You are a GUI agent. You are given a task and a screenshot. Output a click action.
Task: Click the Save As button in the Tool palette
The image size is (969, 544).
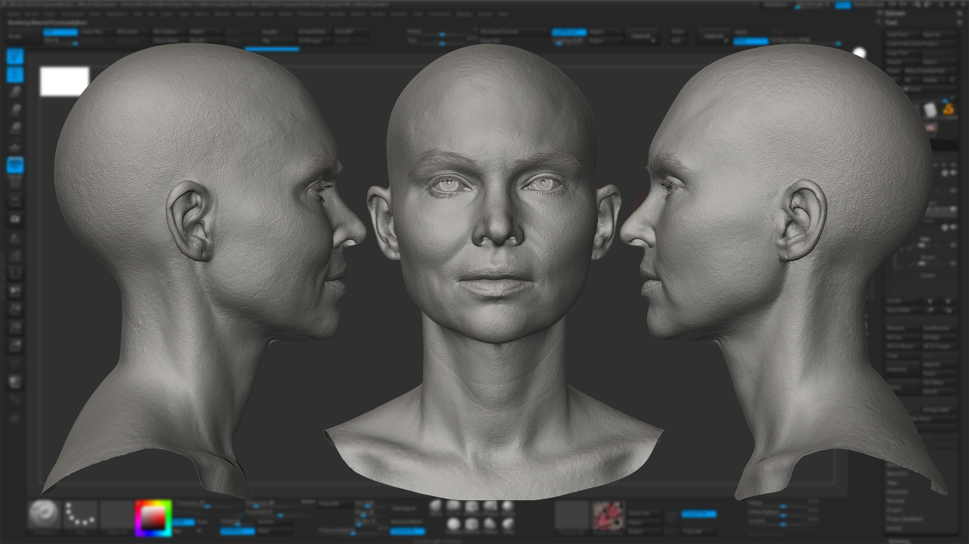point(931,35)
